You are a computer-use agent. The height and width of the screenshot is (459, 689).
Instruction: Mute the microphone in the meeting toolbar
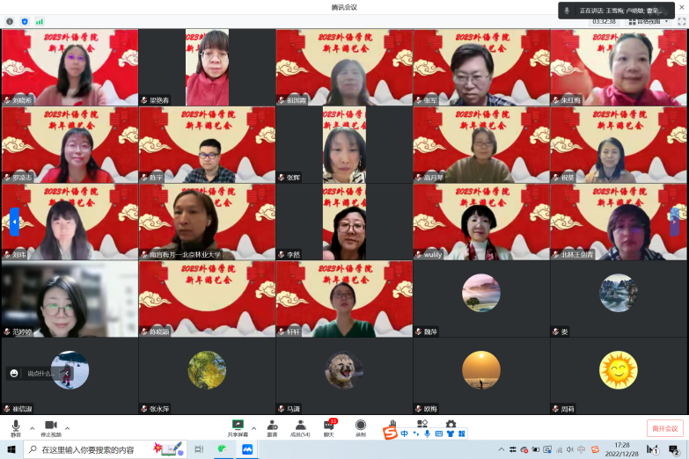16,428
